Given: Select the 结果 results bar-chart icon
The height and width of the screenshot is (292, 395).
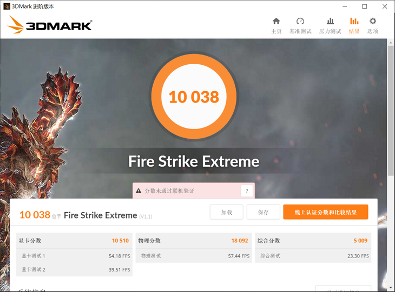Looking at the screenshot, I should tap(354, 21).
